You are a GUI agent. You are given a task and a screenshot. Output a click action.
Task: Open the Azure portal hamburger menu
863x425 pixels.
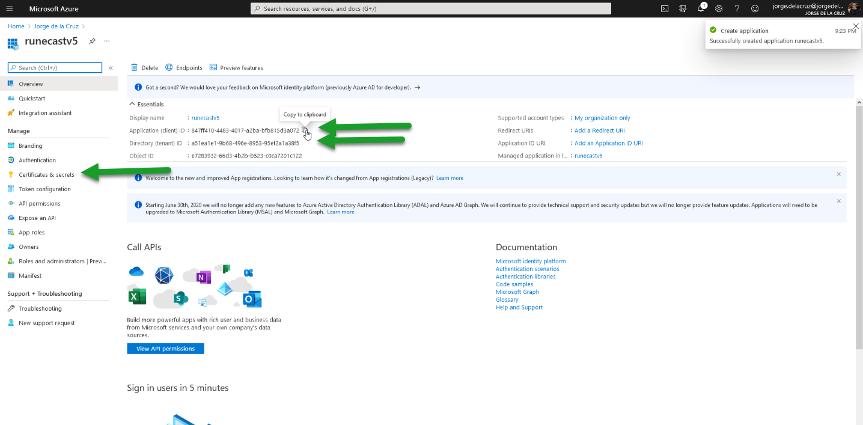coord(9,9)
